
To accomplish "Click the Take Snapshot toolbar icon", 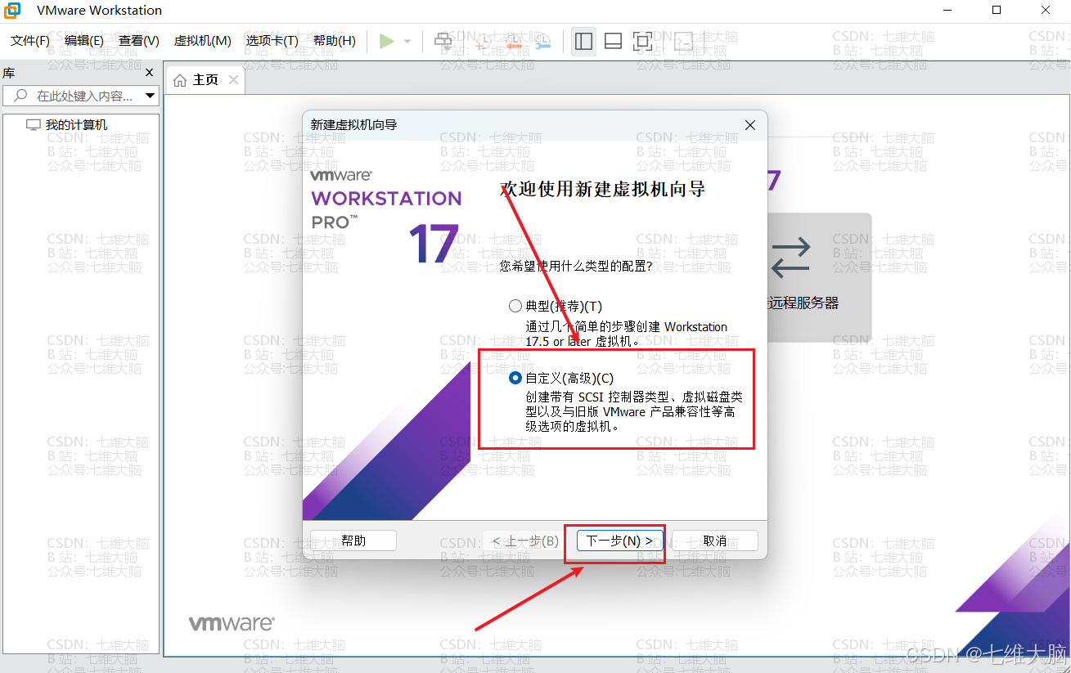I will (x=484, y=41).
